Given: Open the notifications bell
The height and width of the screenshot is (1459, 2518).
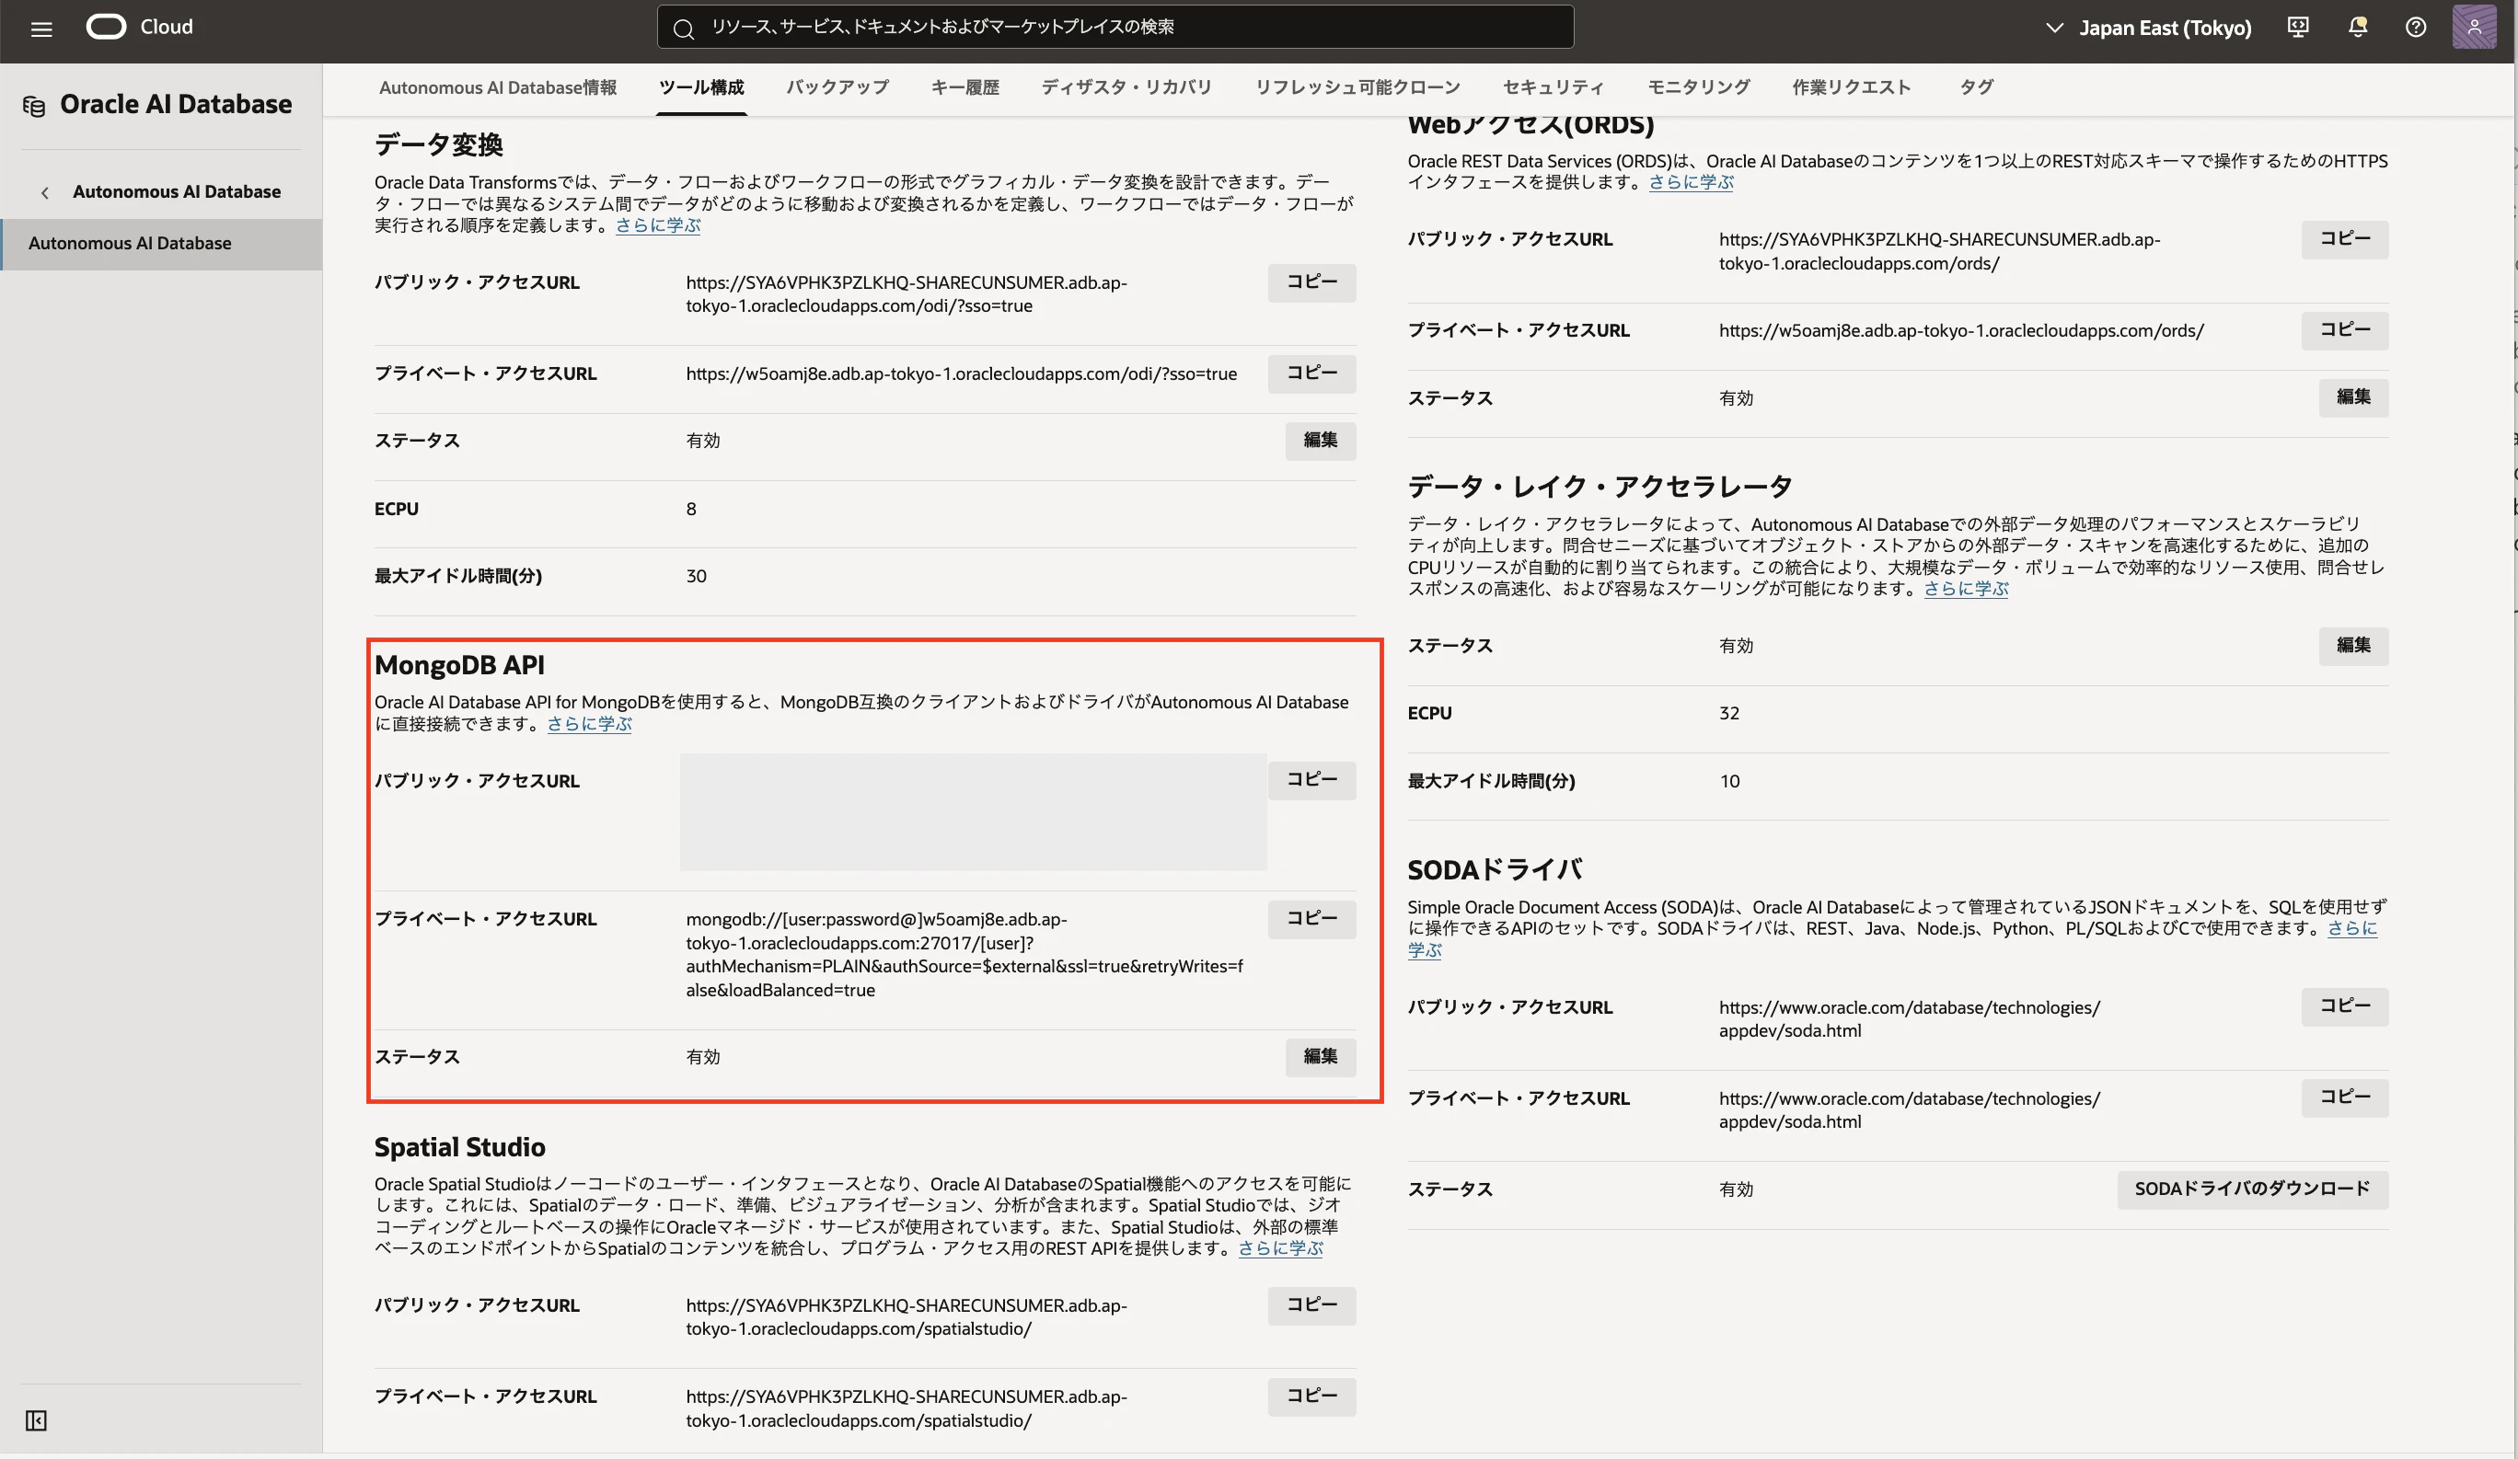Looking at the screenshot, I should 2357,27.
